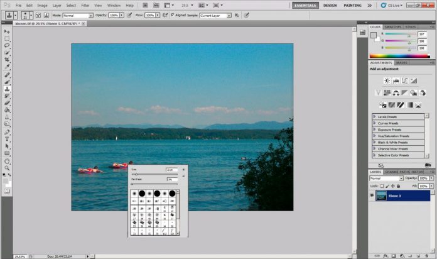The height and width of the screenshot is (259, 437).
Task: Click the Levels adjustment icon
Action: click(396, 80)
